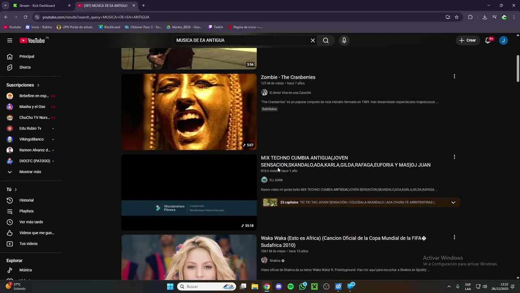520x293 pixels.
Task: Open the Blackboard bookmark
Action: coord(109,27)
